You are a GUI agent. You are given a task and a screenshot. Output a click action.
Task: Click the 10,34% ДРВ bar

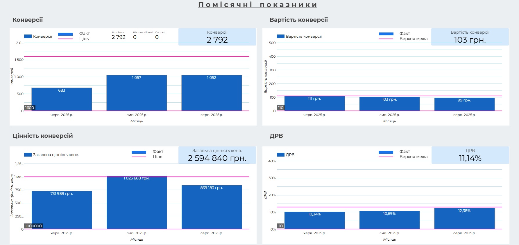coord(314,221)
